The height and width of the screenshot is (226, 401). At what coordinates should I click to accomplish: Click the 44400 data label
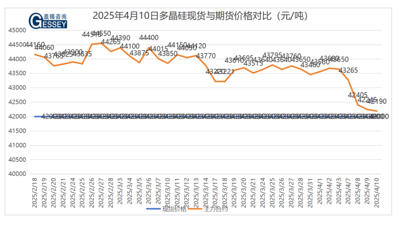(148, 38)
